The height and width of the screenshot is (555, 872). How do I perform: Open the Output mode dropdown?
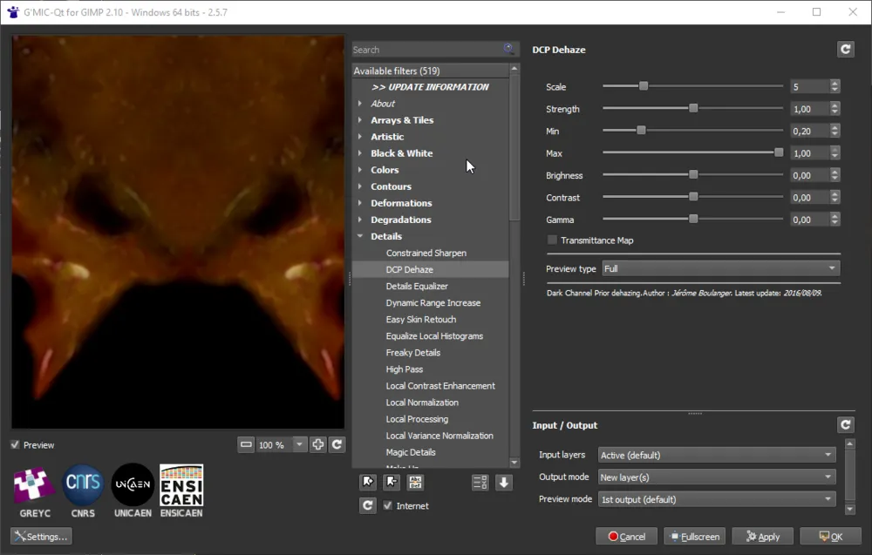pos(718,477)
